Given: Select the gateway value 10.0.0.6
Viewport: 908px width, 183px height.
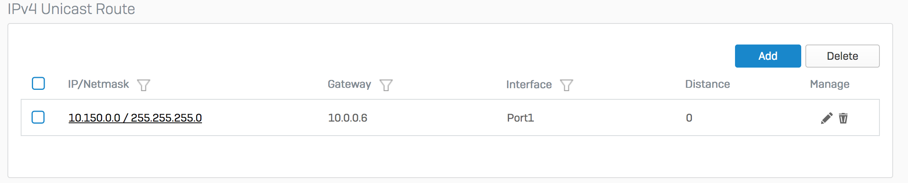Looking at the screenshot, I should pos(348,118).
